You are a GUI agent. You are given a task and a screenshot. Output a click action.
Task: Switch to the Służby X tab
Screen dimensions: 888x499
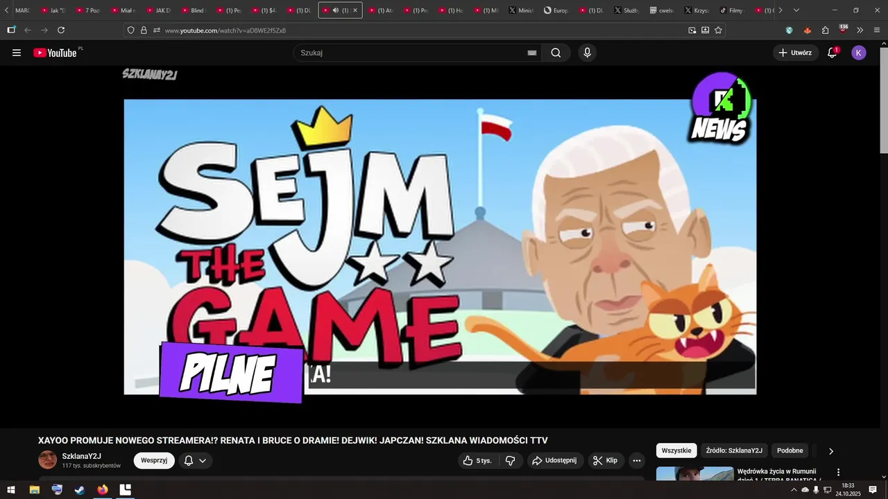pos(627,10)
